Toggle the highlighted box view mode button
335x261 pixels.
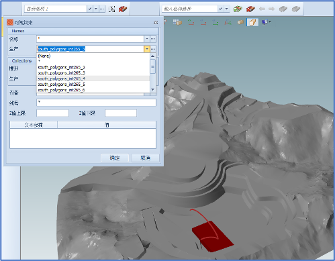tap(252, 22)
